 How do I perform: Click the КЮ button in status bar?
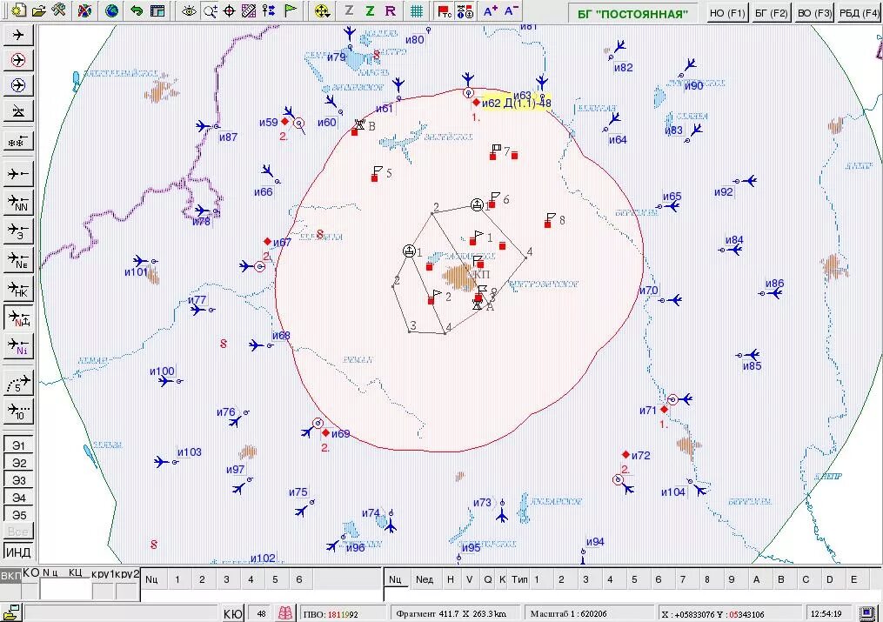coord(233,613)
